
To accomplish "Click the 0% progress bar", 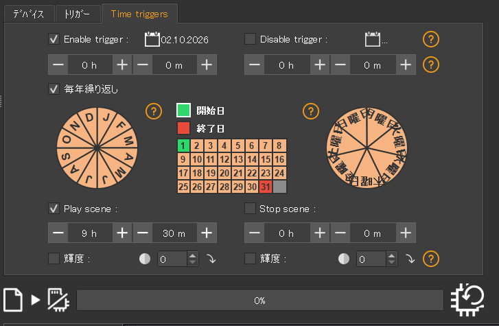I will 259,301.
